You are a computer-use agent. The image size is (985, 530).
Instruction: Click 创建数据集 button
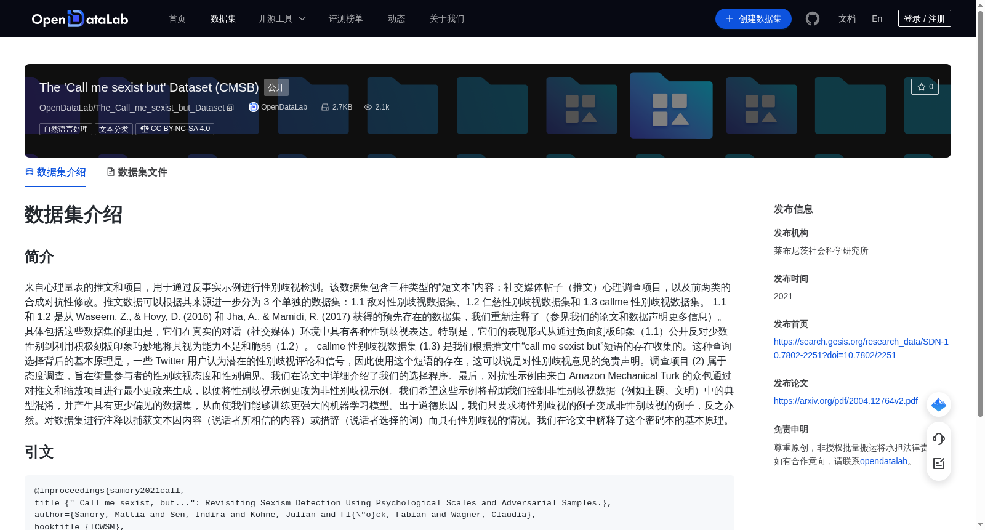click(753, 18)
